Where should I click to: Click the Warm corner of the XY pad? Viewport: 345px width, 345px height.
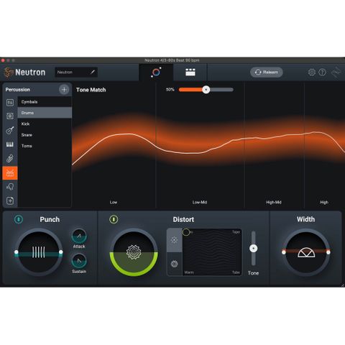(x=189, y=272)
